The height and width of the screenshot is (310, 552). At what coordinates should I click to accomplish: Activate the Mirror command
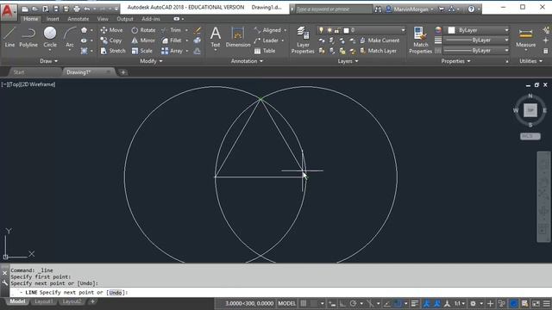pyautogui.click(x=143, y=40)
